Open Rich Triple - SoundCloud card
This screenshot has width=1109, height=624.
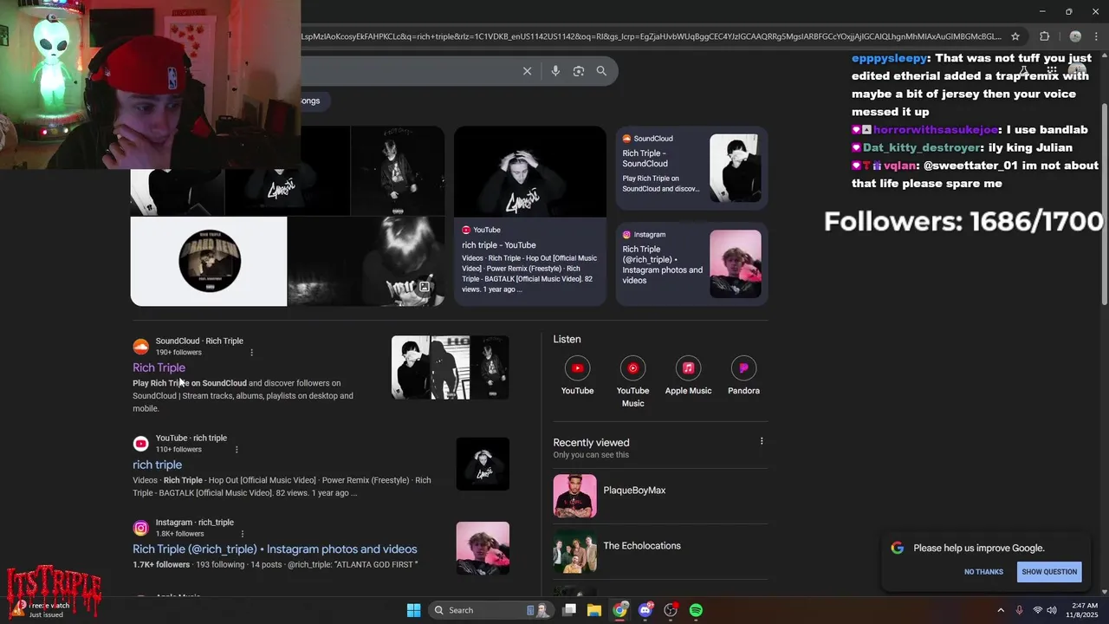coord(691,168)
